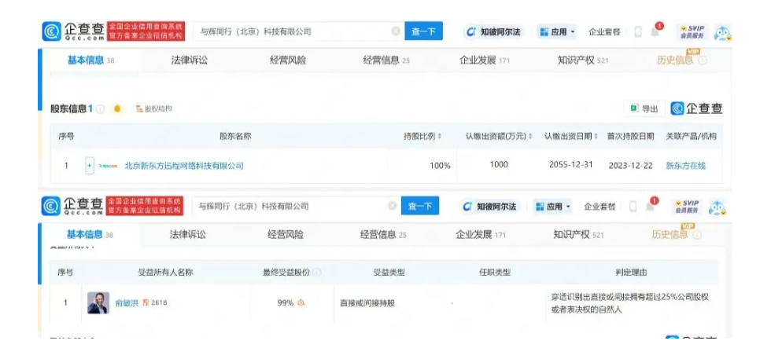
Task: Open 企业套餐 in the upper header
Action: point(604,32)
